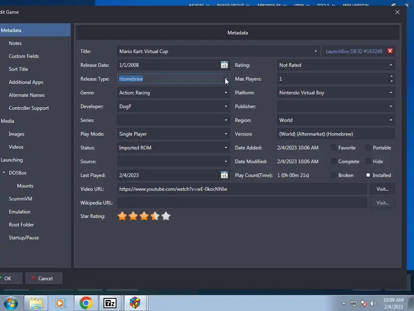Uncheck the Installed checkbox
The height and width of the screenshot is (311, 414).
click(368, 175)
